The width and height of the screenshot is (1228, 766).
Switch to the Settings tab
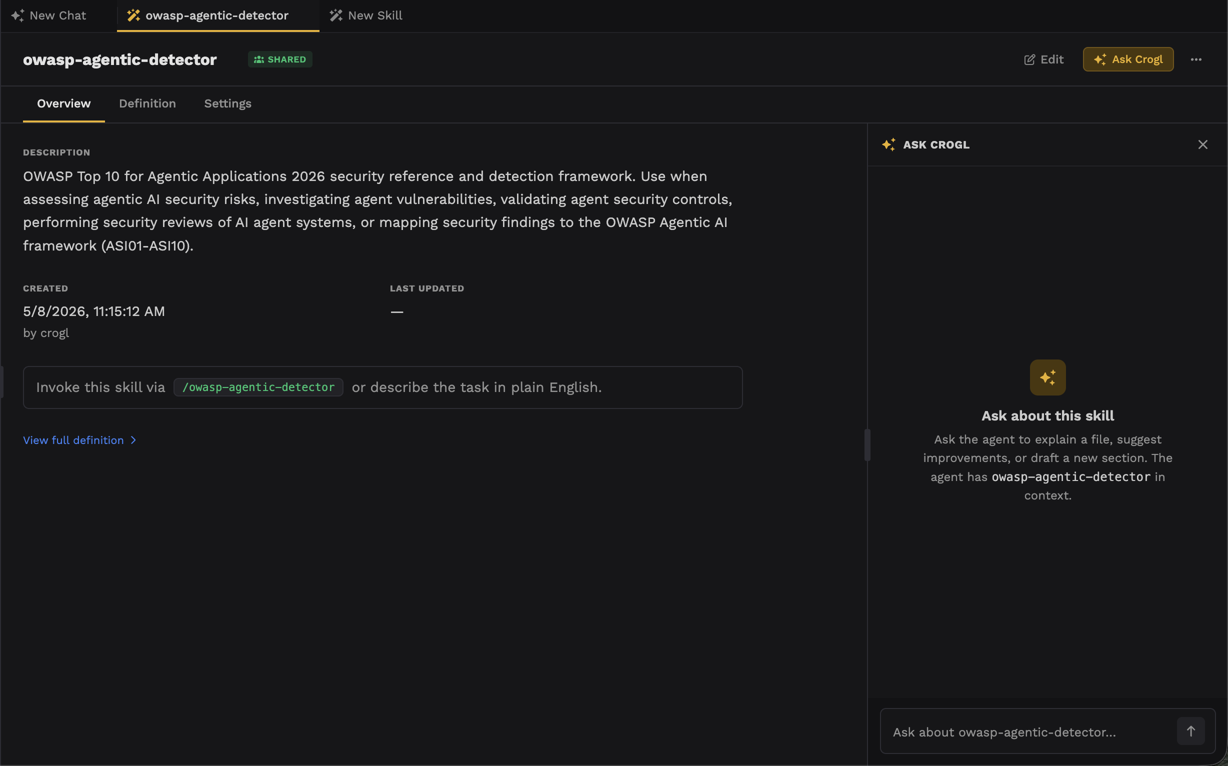pyautogui.click(x=227, y=103)
